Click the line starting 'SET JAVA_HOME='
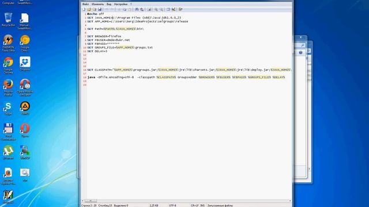The image size is (369, 207). [x=134, y=18]
